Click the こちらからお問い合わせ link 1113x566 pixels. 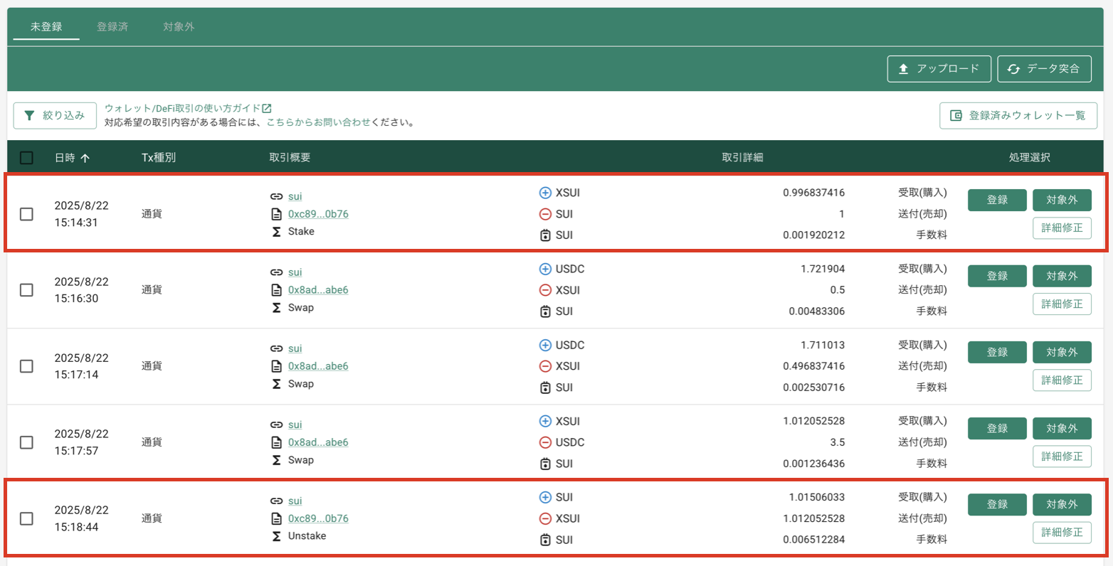coord(319,122)
